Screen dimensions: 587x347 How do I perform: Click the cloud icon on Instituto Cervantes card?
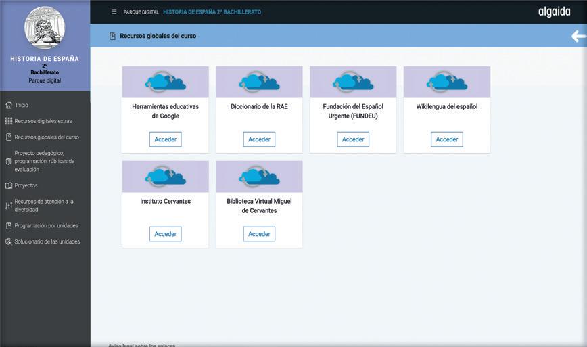pyautogui.click(x=165, y=177)
